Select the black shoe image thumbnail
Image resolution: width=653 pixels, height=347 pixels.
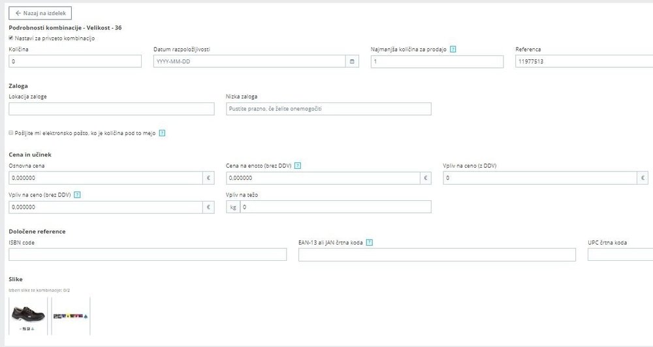point(29,316)
